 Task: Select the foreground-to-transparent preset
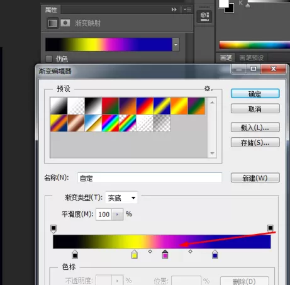click(x=76, y=106)
